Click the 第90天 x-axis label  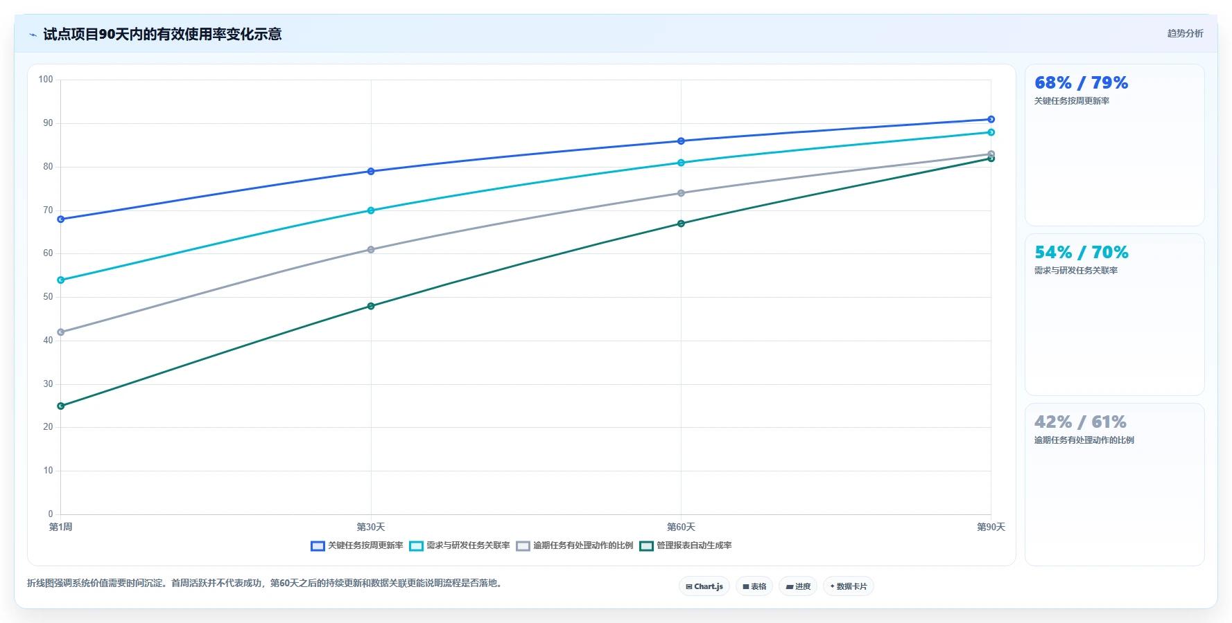(991, 527)
